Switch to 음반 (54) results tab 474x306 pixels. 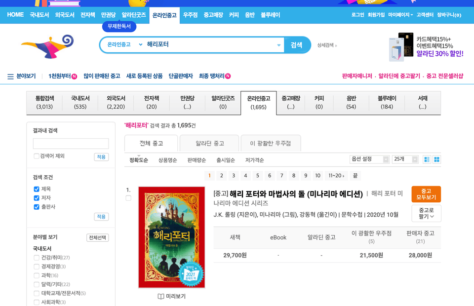351,102
